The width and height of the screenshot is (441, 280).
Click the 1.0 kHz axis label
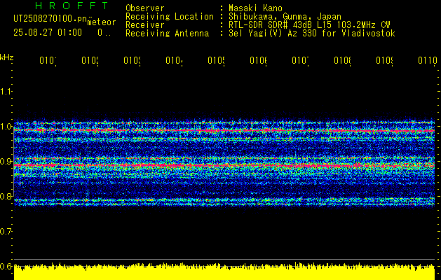click(6, 127)
